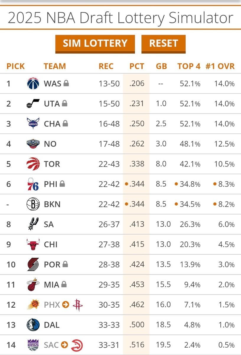Click the Utah Jazz team logo

pos(33,104)
